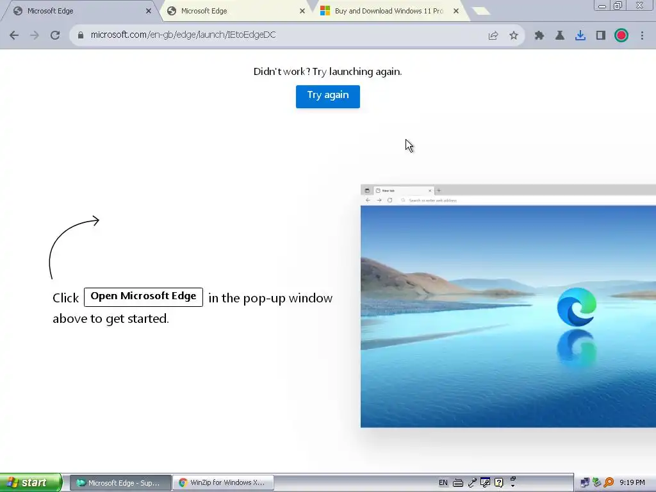Click the microphone language bar icon
The width and height of the screenshot is (656, 492).
(472, 483)
